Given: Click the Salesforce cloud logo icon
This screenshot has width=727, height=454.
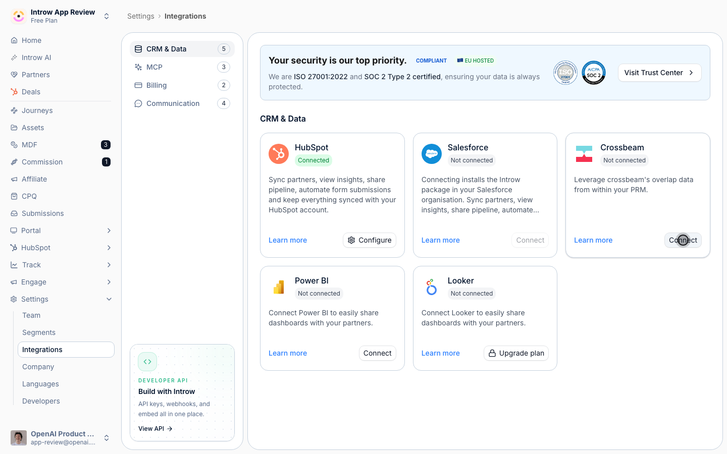Looking at the screenshot, I should tap(432, 154).
